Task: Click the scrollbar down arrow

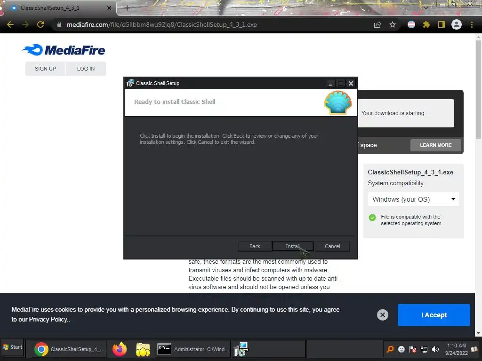Action: click(478, 333)
